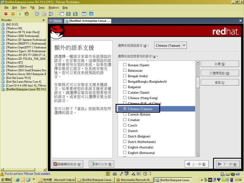244x183 pixels.
Task: Open the File menu
Action: [6, 8]
